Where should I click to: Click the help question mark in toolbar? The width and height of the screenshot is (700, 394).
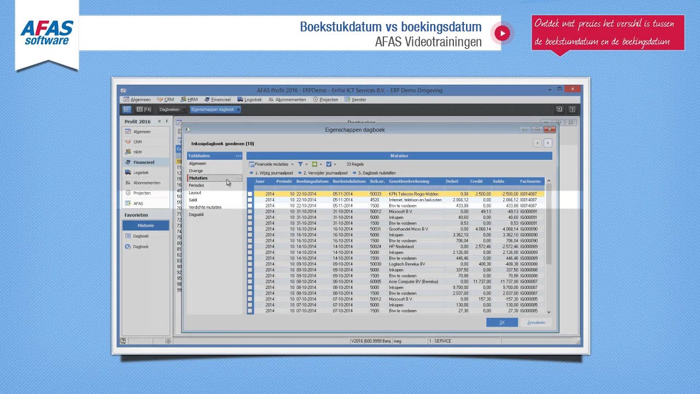pos(572,109)
